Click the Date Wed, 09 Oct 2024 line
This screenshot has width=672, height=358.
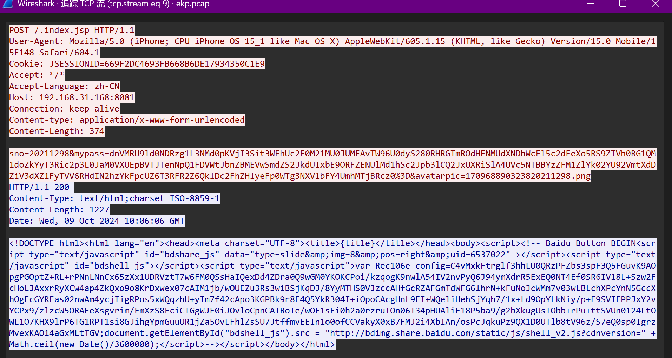(x=97, y=221)
